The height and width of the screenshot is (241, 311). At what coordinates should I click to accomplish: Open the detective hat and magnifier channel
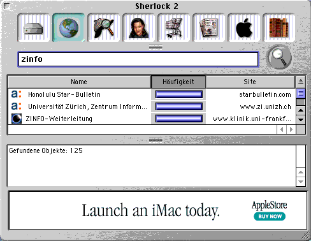click(104, 27)
